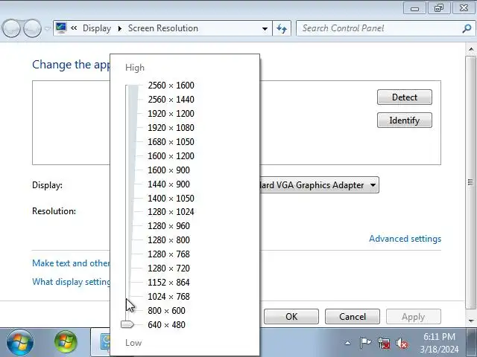Select 640 × 480 resolution
Screen dimensions: 477x357
166,325
